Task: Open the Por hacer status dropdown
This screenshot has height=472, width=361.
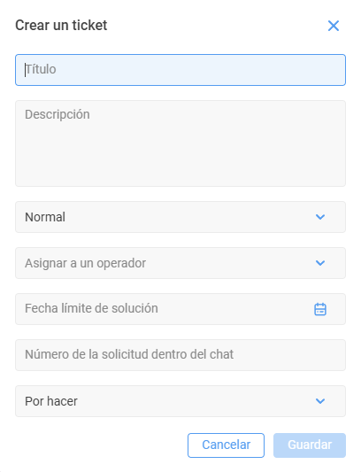Action: pos(180,401)
